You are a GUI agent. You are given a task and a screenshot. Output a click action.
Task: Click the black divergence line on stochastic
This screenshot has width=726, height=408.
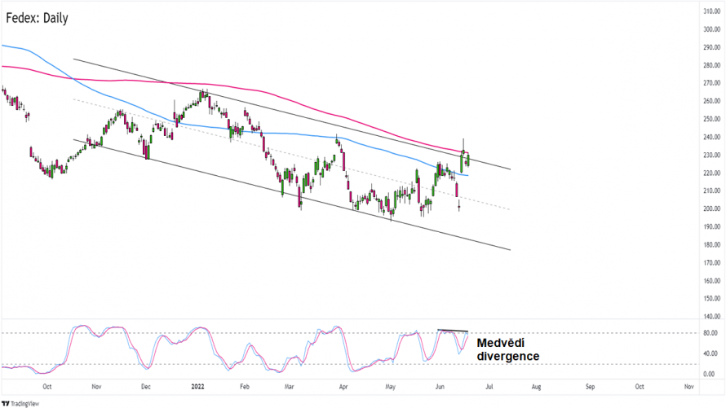tap(453, 331)
